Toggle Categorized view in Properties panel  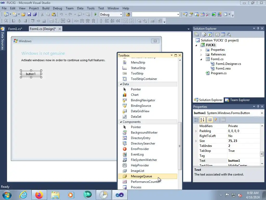click(x=196, y=120)
